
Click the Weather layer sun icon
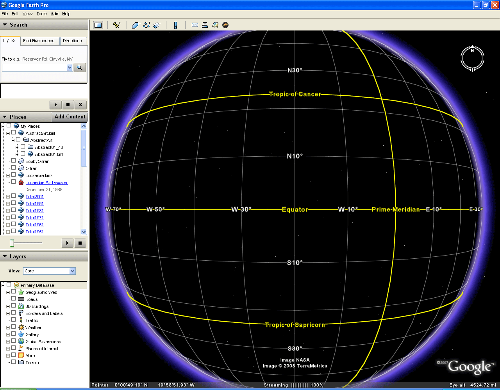pos(21,327)
